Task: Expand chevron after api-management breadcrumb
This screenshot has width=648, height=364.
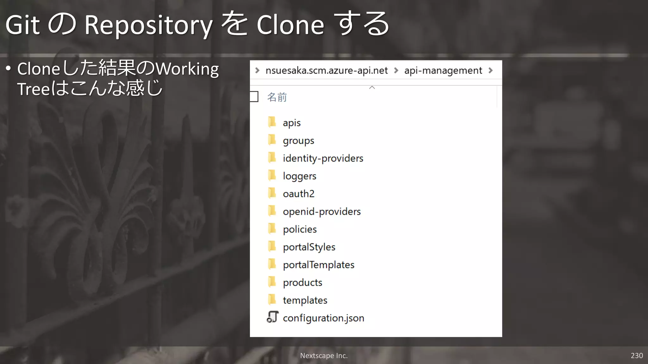Action: point(491,70)
